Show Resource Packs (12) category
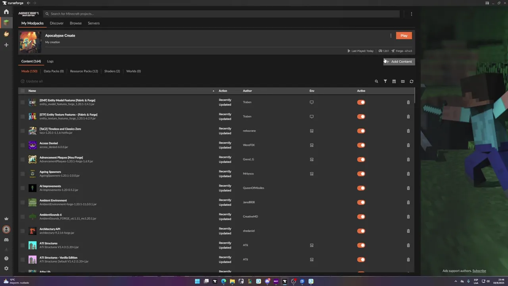The height and width of the screenshot is (286, 508). (84, 71)
